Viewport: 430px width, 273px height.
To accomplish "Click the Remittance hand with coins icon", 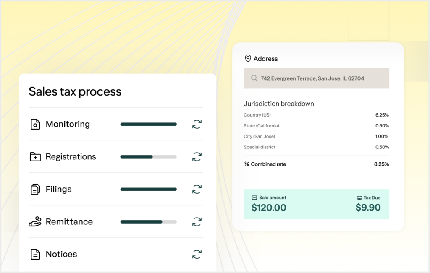I will 35,221.
